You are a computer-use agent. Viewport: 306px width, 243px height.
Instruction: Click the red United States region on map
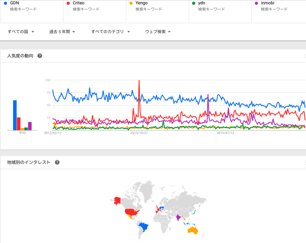(x=131, y=212)
